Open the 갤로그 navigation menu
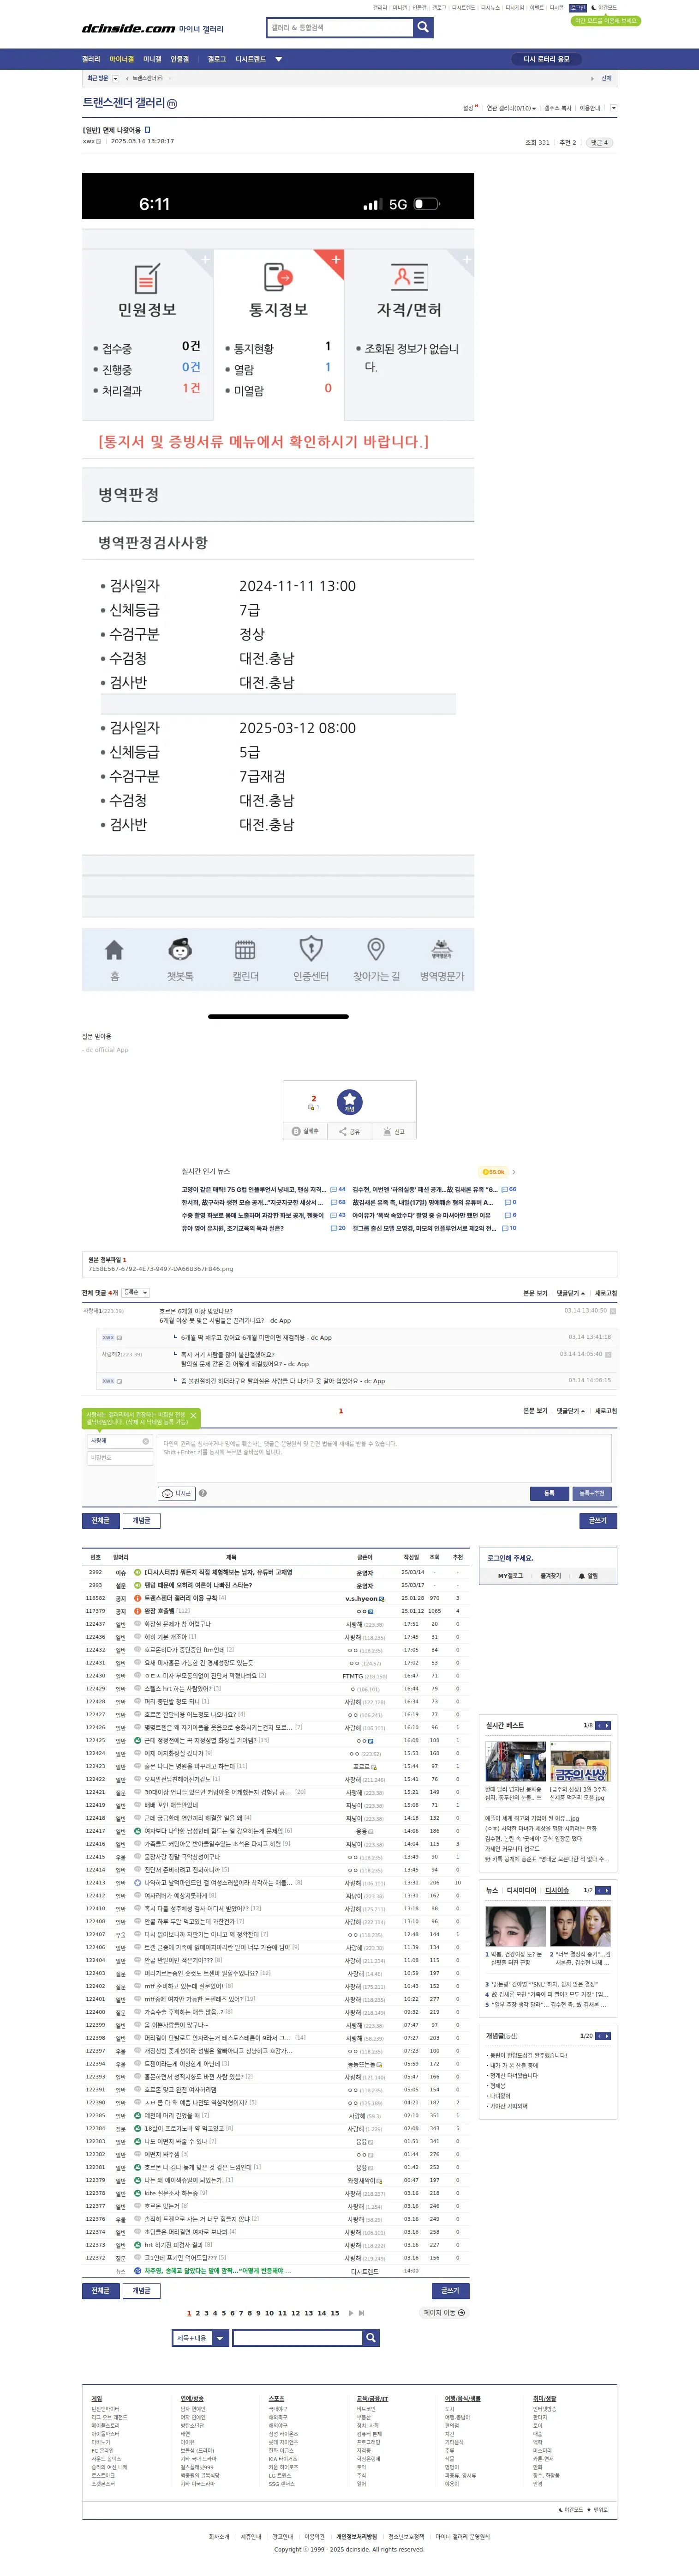The width and height of the screenshot is (699, 2576). [217, 59]
